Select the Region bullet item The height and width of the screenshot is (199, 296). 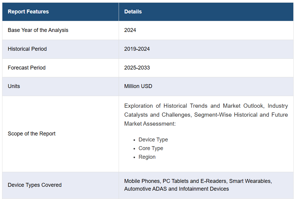click(x=147, y=157)
